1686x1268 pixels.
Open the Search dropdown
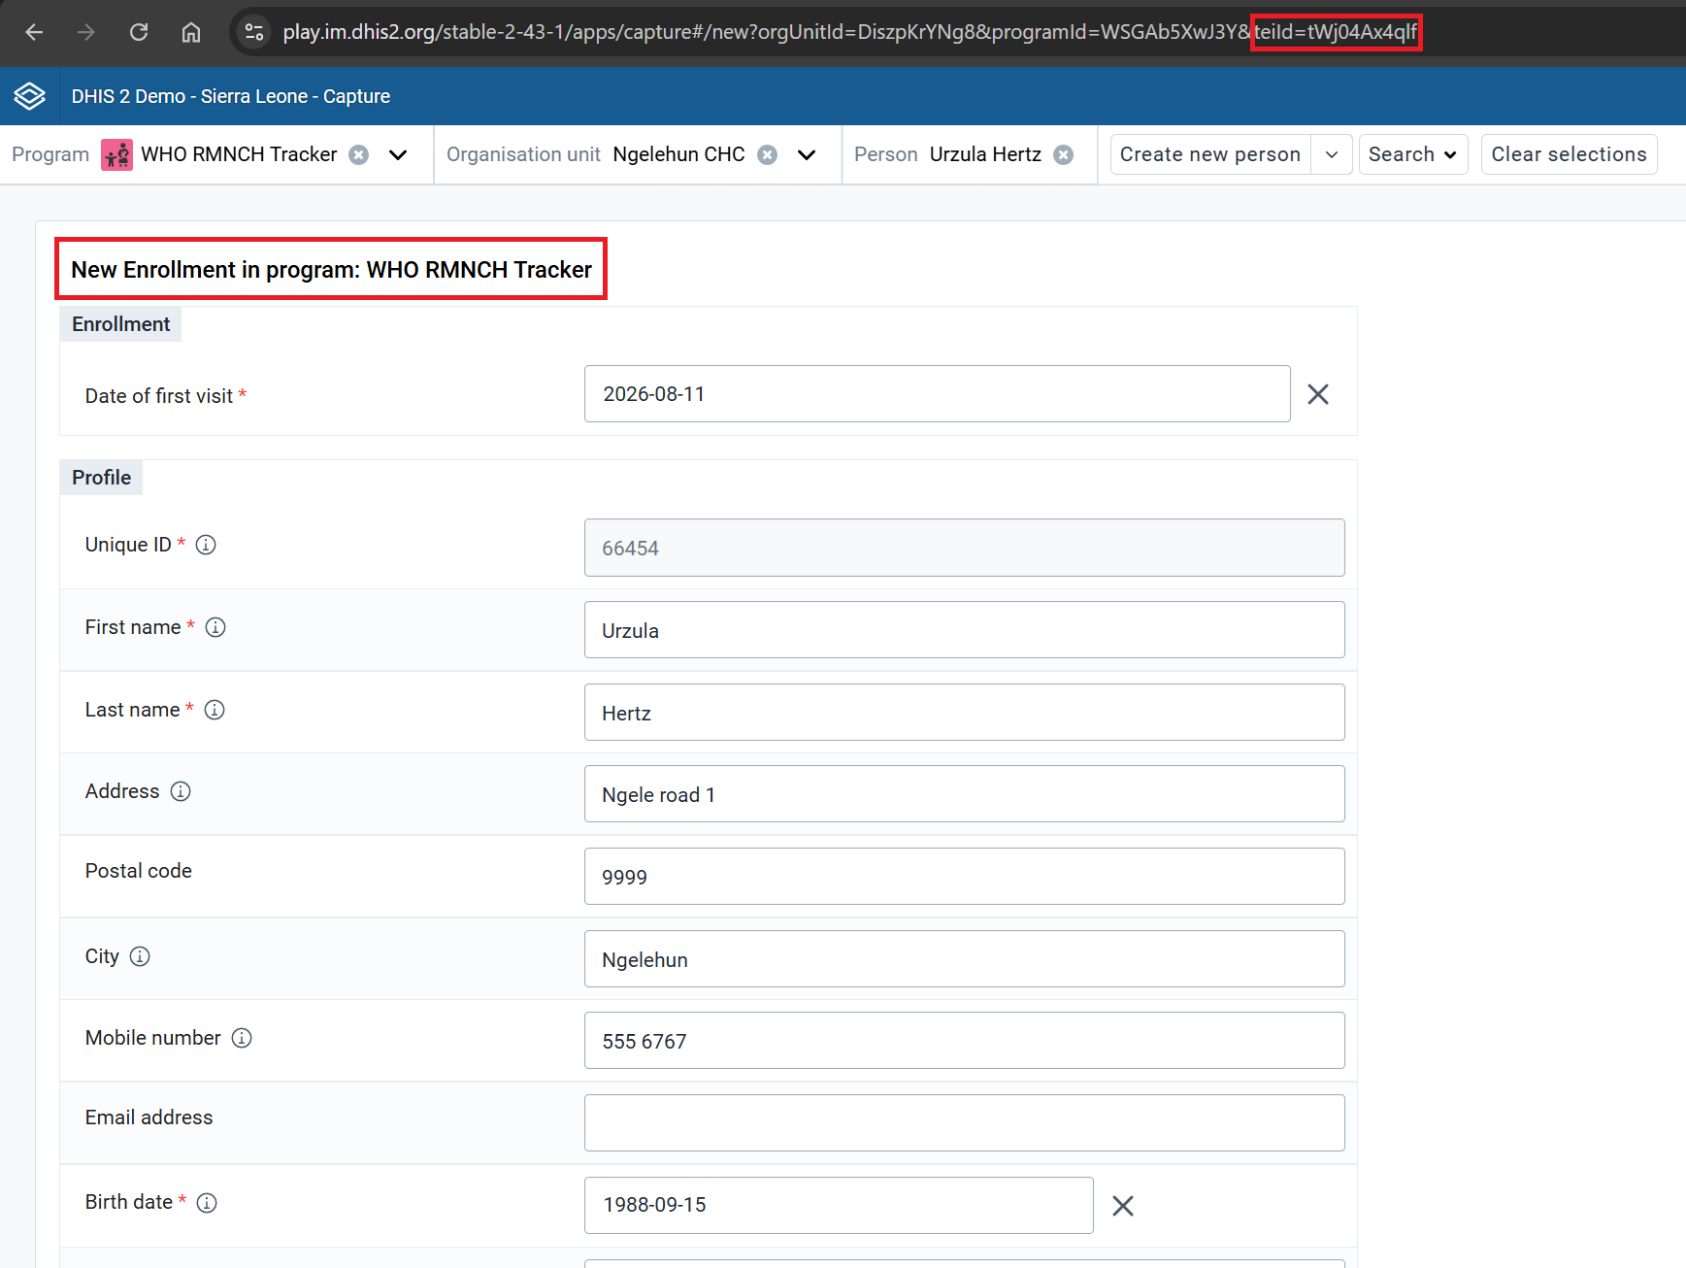click(1413, 154)
